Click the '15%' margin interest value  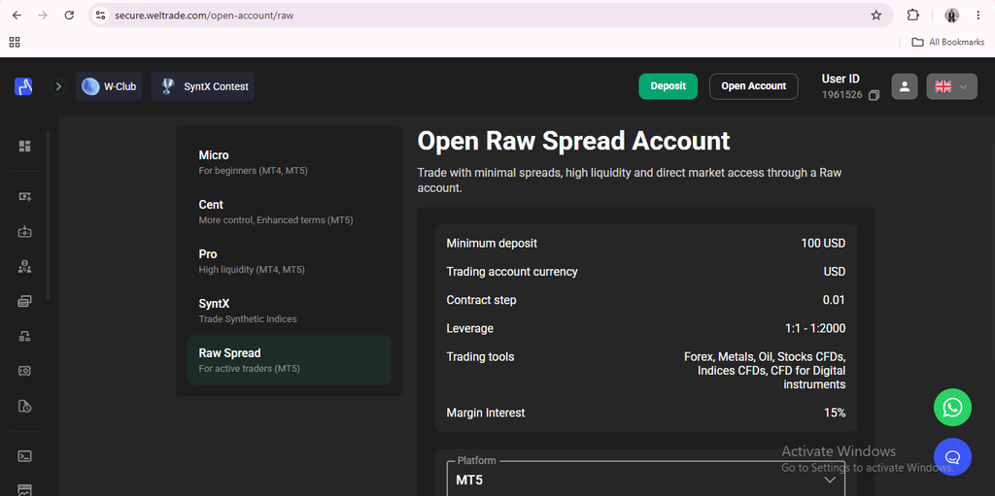pos(835,413)
